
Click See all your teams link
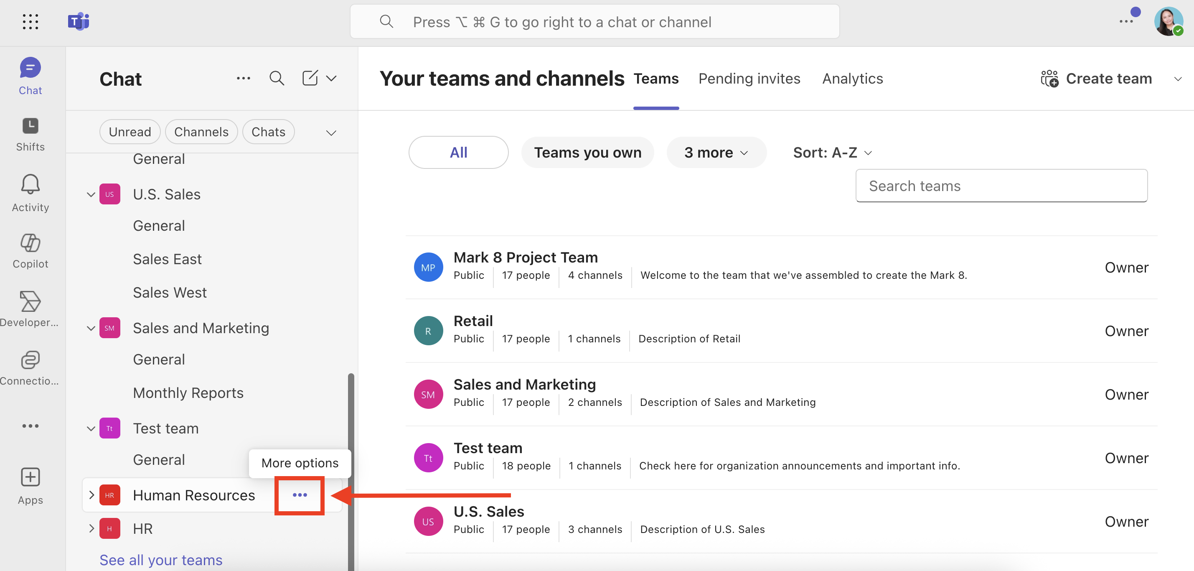pos(161,559)
